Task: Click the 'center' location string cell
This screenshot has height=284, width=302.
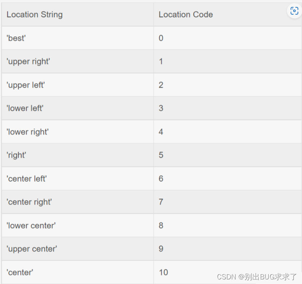Action: [78, 272]
